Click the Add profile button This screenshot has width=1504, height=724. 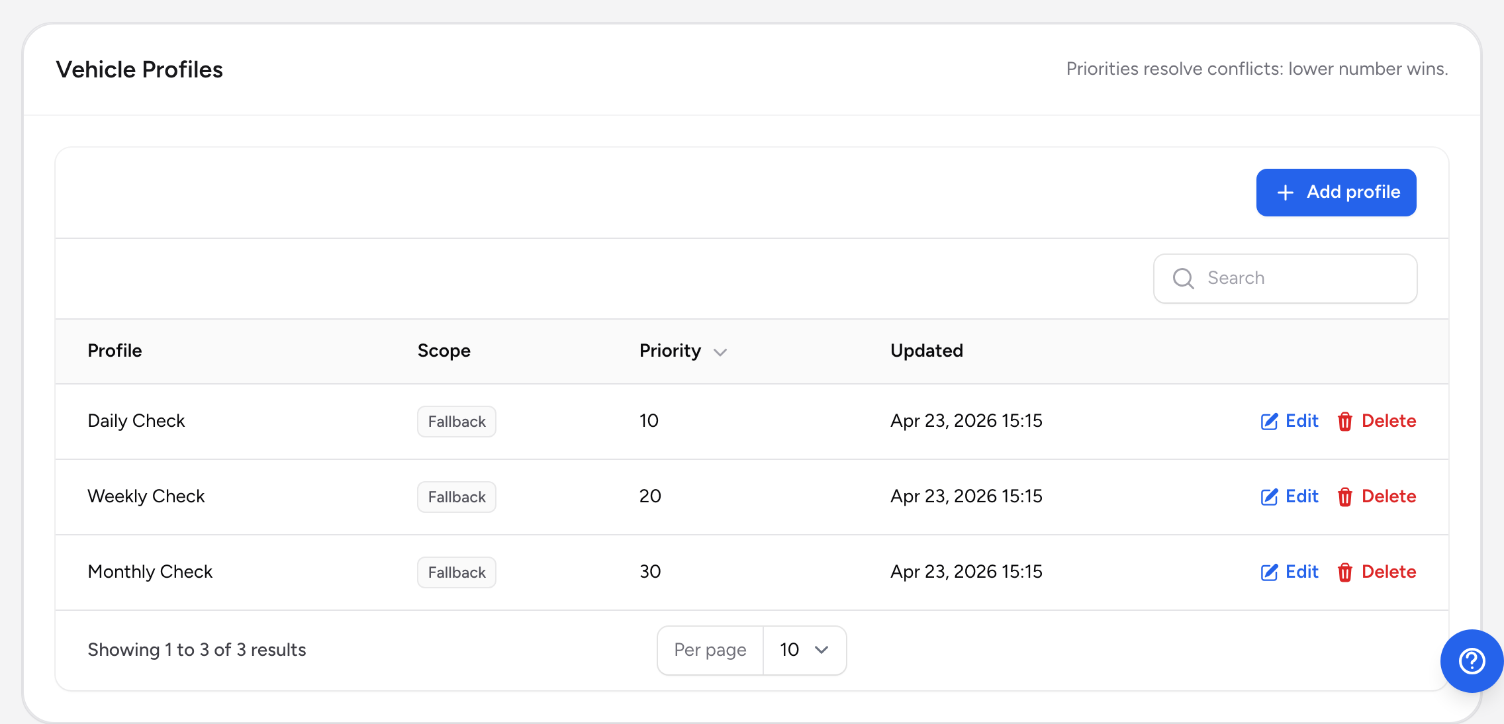click(1336, 193)
